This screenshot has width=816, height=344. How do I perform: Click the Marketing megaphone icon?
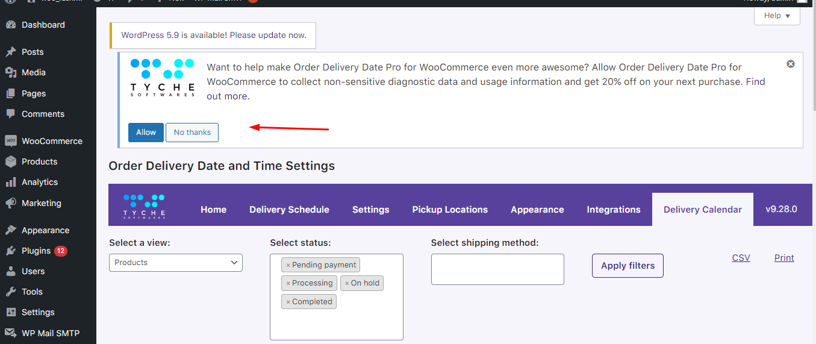pos(11,203)
